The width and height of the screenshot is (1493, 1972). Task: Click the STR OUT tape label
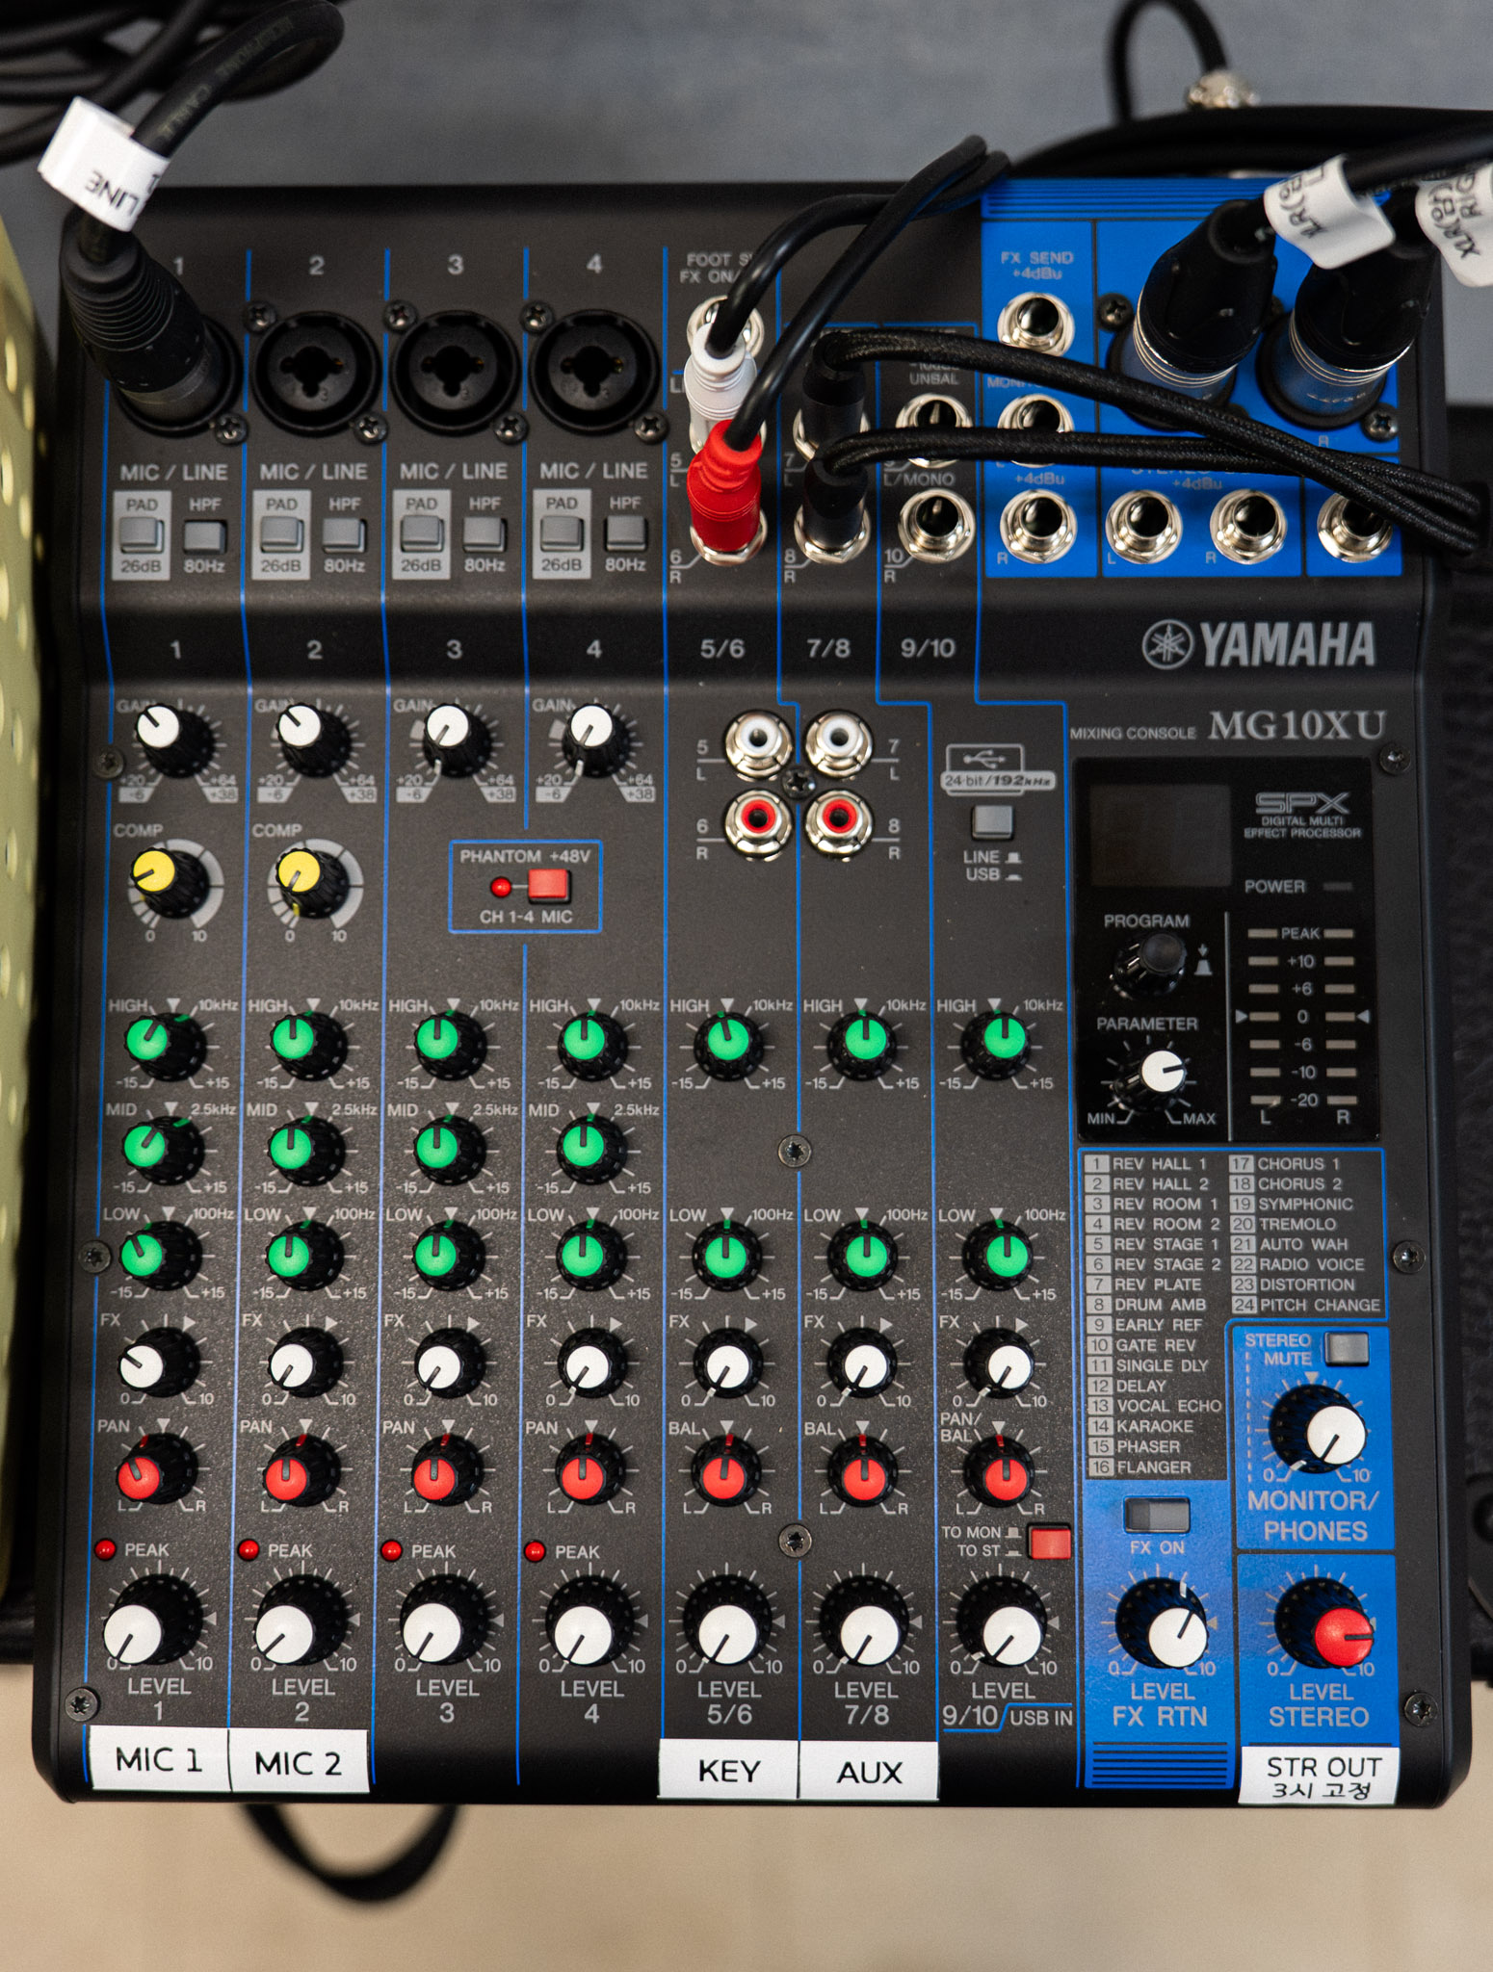(1320, 1775)
